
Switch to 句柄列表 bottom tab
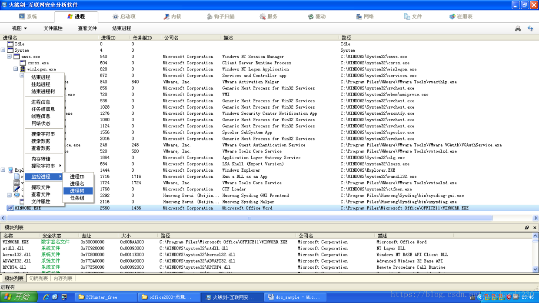(x=38, y=278)
